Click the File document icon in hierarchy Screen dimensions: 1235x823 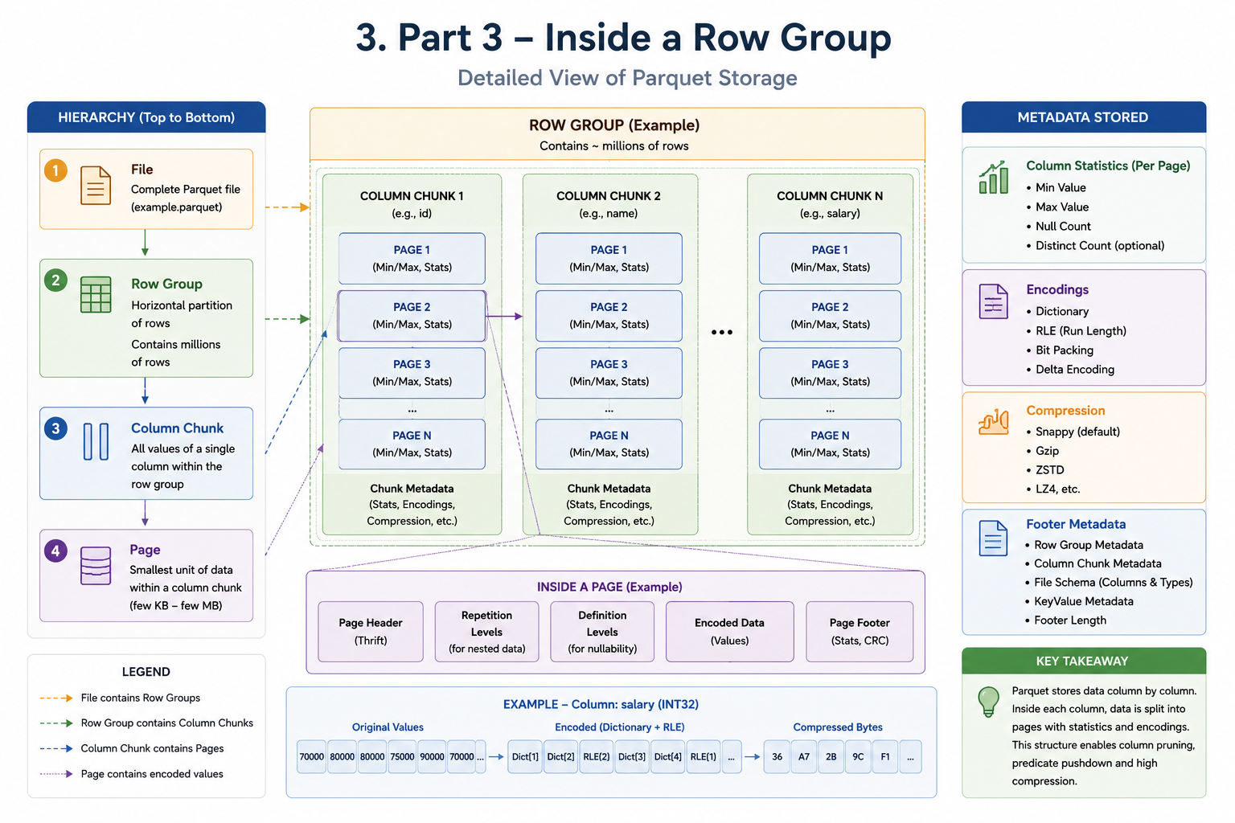coord(96,186)
